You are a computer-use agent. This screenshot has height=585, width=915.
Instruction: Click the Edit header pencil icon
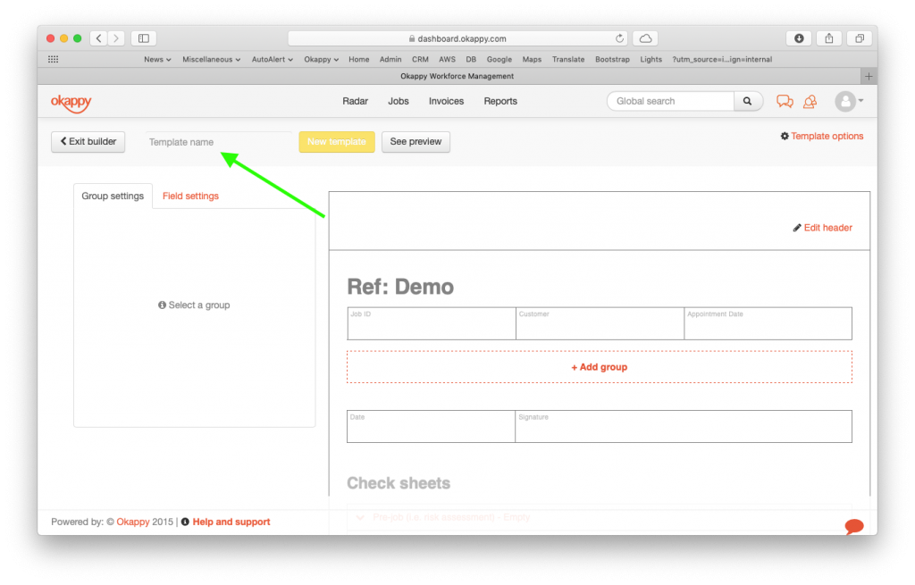tap(796, 228)
